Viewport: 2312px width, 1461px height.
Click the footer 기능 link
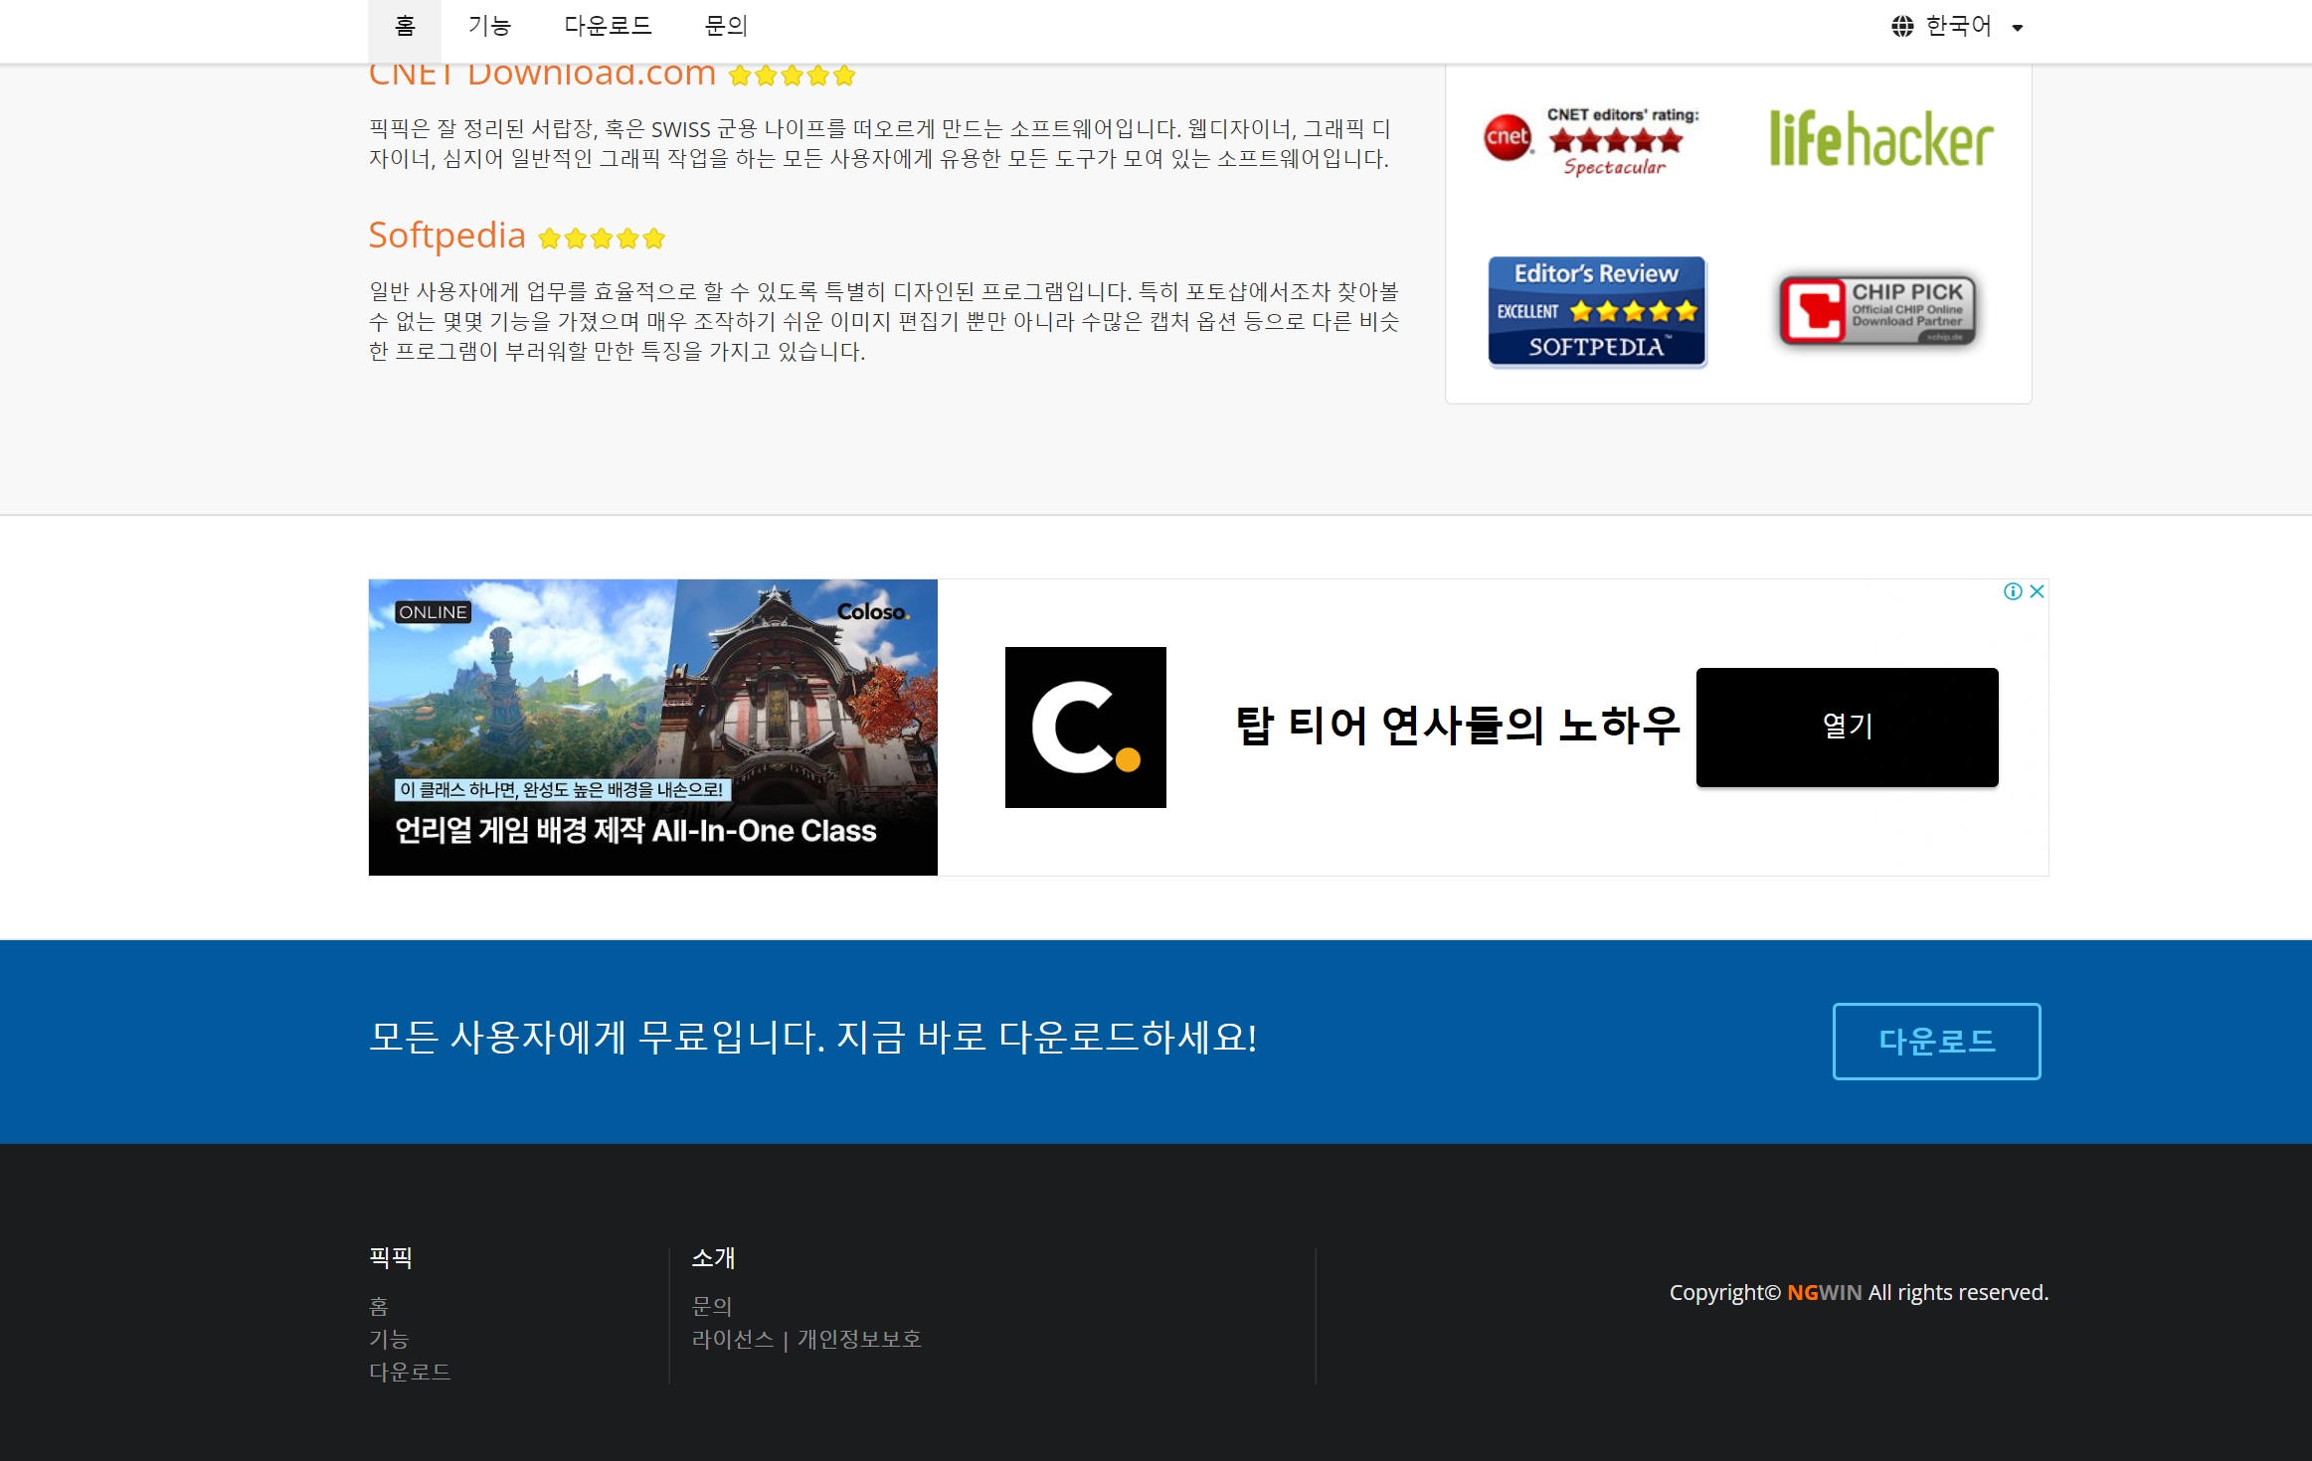coord(389,1339)
